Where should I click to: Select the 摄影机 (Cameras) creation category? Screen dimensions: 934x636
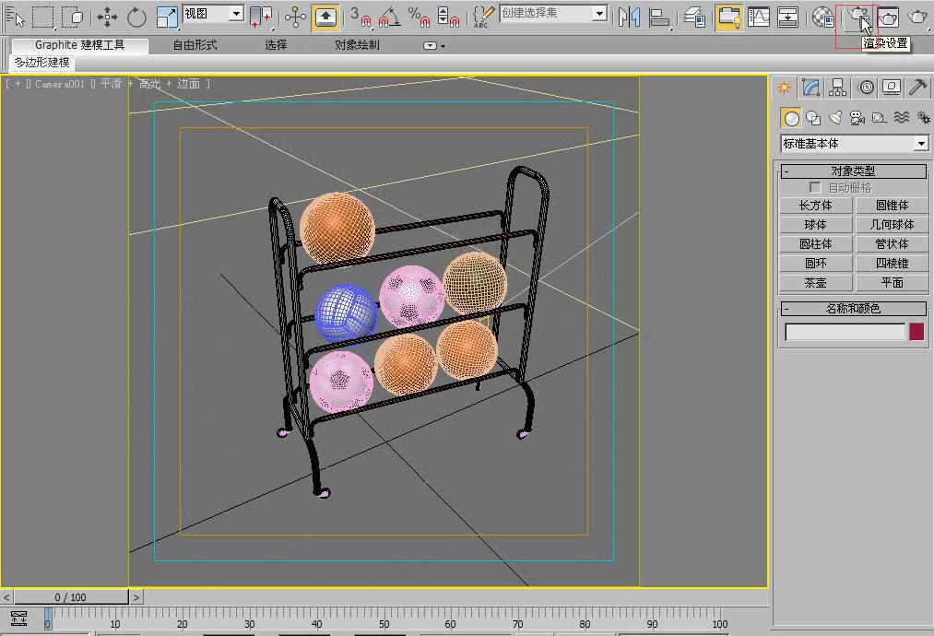click(x=857, y=117)
